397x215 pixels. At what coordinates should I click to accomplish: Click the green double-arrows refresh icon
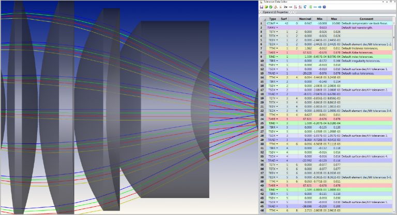[310, 7]
